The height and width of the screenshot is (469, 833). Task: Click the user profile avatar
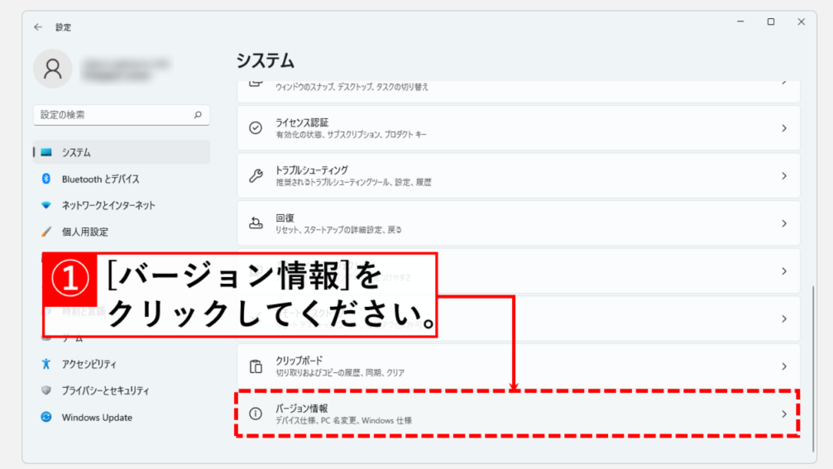pyautogui.click(x=53, y=69)
